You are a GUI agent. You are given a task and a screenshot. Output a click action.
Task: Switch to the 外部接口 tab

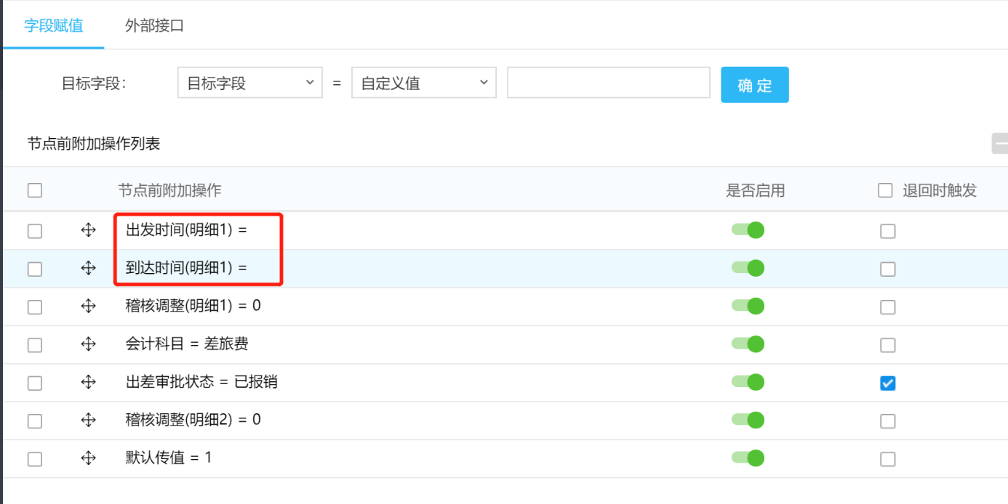click(154, 26)
